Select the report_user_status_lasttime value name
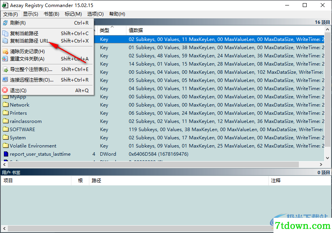Screen dimensions: 332x233 click(x=40, y=154)
